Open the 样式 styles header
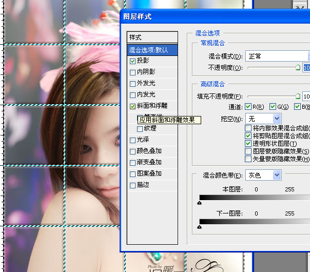Viewport: 310px width, 272px height. coord(152,37)
